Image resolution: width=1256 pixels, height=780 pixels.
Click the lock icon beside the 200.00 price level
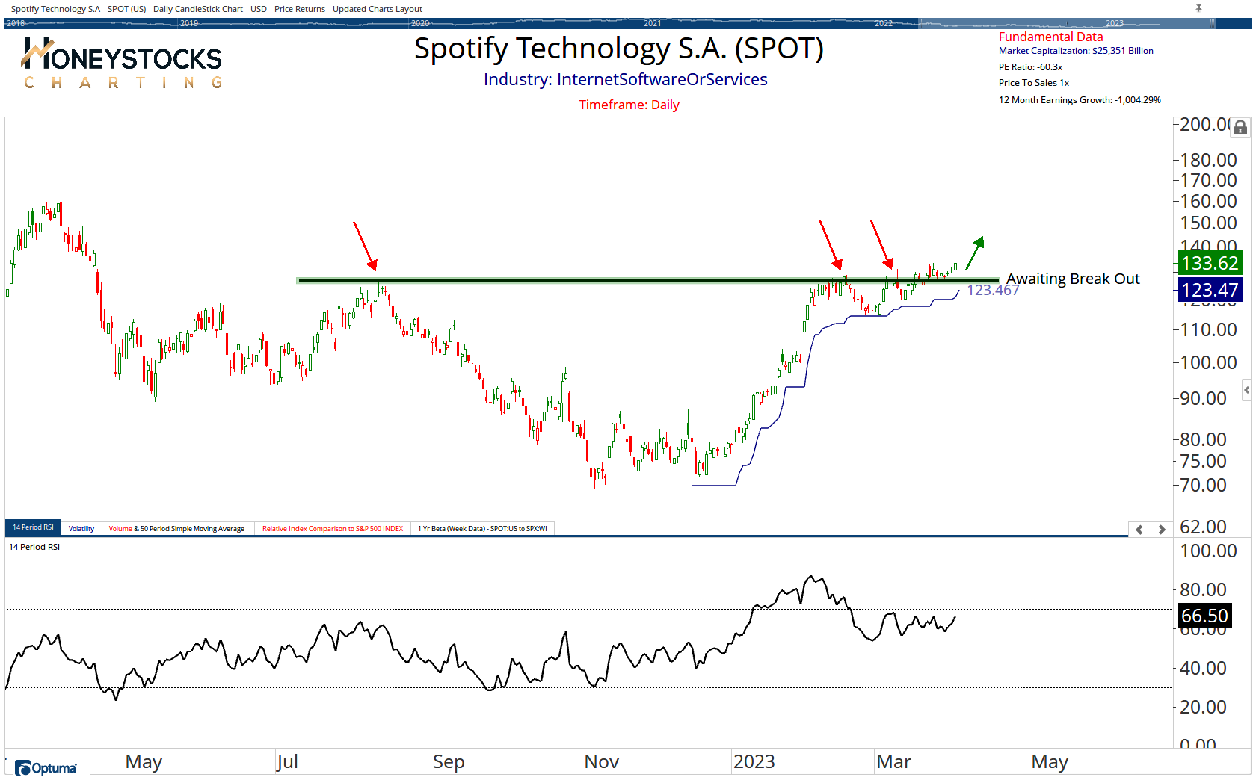click(x=1240, y=127)
